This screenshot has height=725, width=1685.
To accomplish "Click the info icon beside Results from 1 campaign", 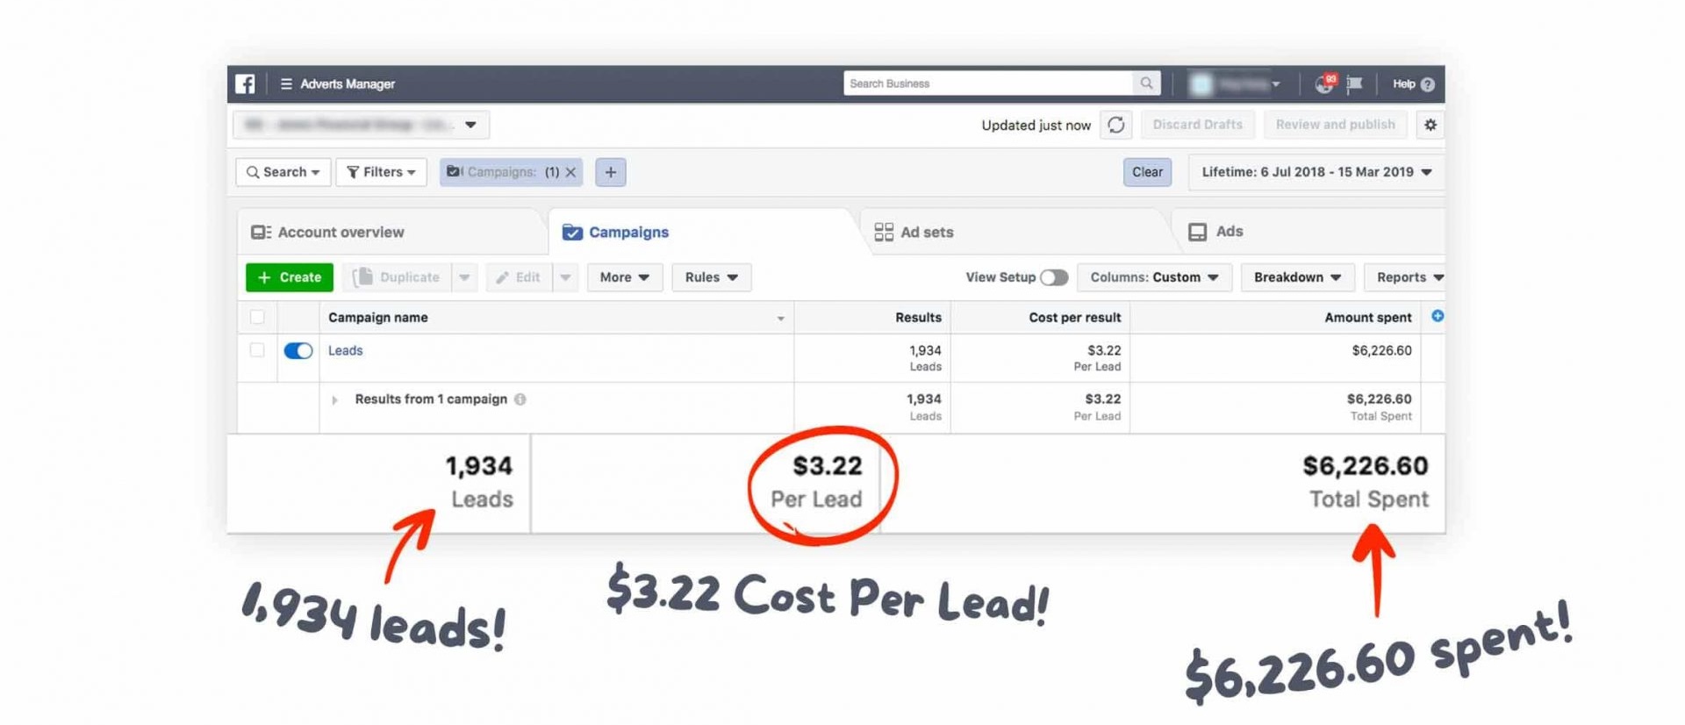I will [x=520, y=399].
